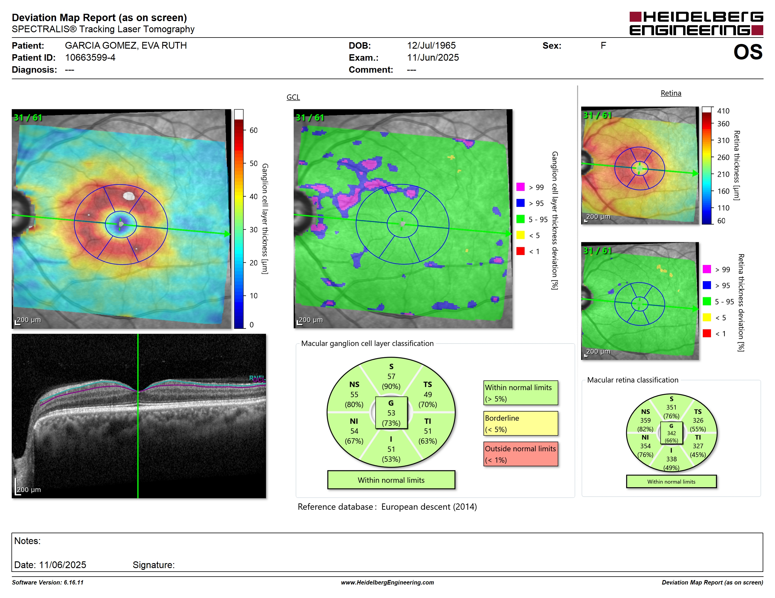Click 'Reference database: European descent (2014)' text
The image size is (775, 598).
pyautogui.click(x=387, y=507)
